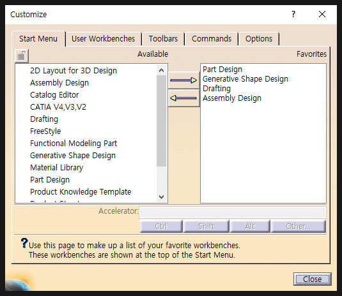The image size is (342, 296).
Task: Go to the Toolbars tab
Action: point(163,39)
